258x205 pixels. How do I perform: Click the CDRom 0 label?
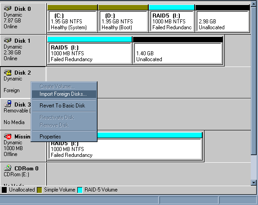(27, 168)
